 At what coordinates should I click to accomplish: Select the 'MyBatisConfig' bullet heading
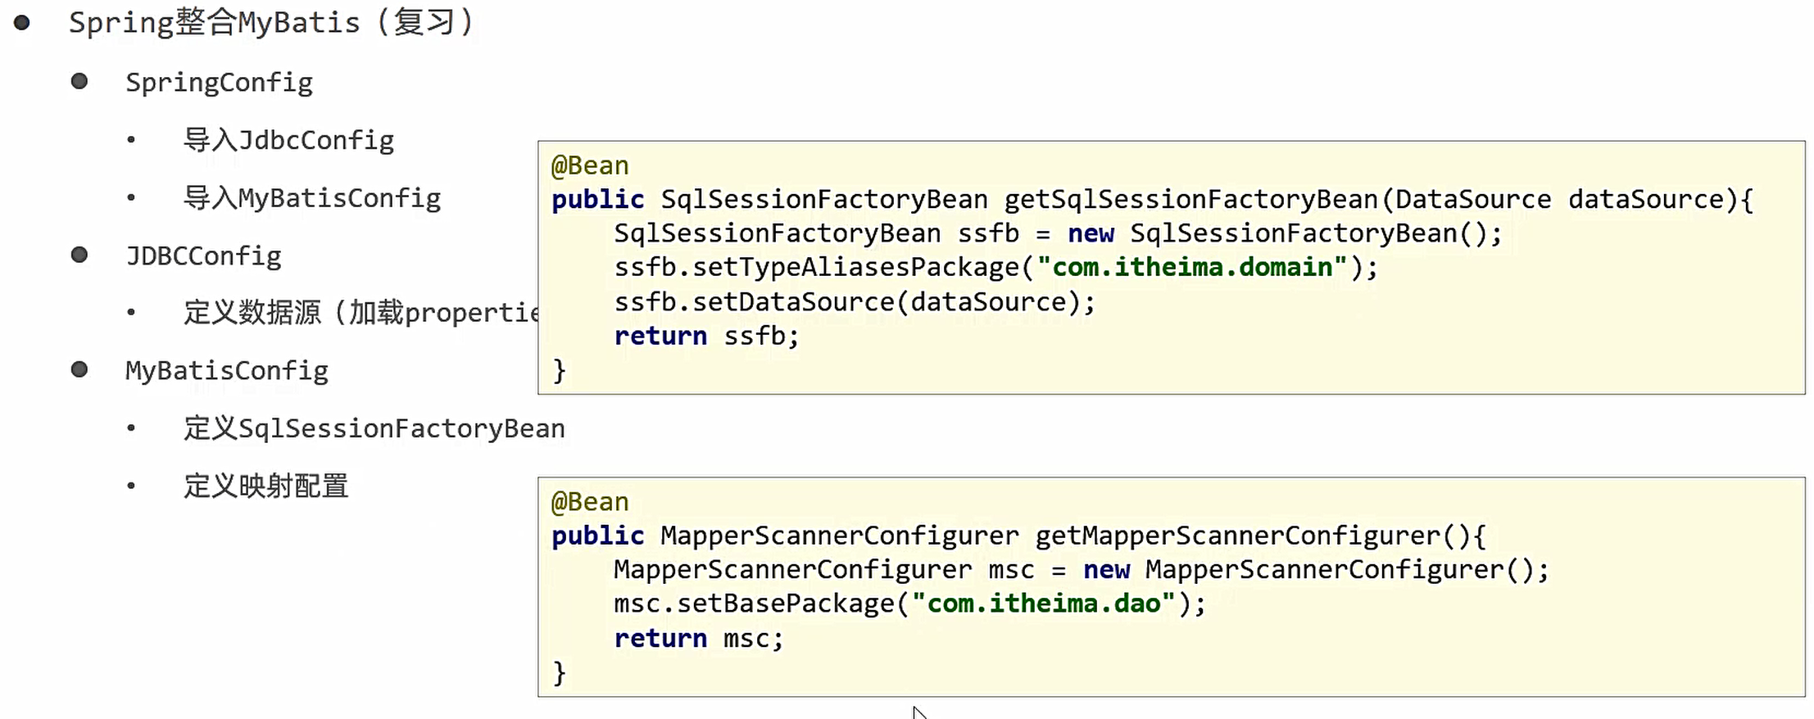click(x=227, y=371)
